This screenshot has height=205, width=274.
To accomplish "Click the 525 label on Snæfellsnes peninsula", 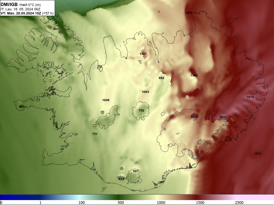I will click(x=22, y=107).
